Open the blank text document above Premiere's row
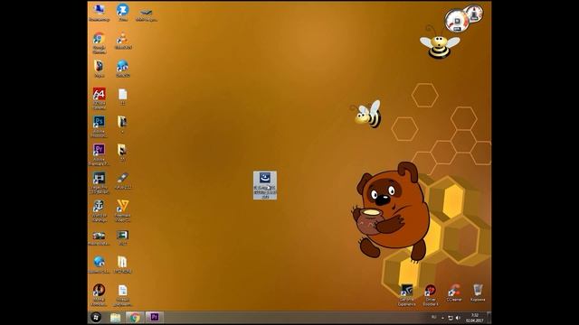Image resolution: width=579 pixels, height=325 pixels. point(123,97)
